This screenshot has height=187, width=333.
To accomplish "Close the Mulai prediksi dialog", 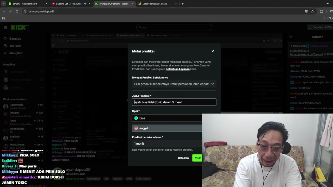I will [x=213, y=51].
